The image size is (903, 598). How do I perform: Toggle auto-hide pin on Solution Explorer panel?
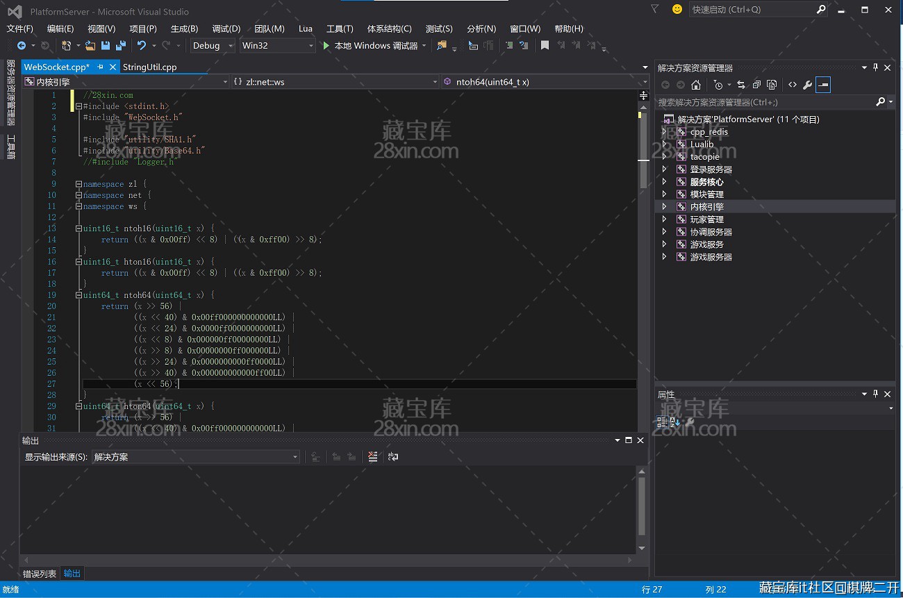[876, 67]
